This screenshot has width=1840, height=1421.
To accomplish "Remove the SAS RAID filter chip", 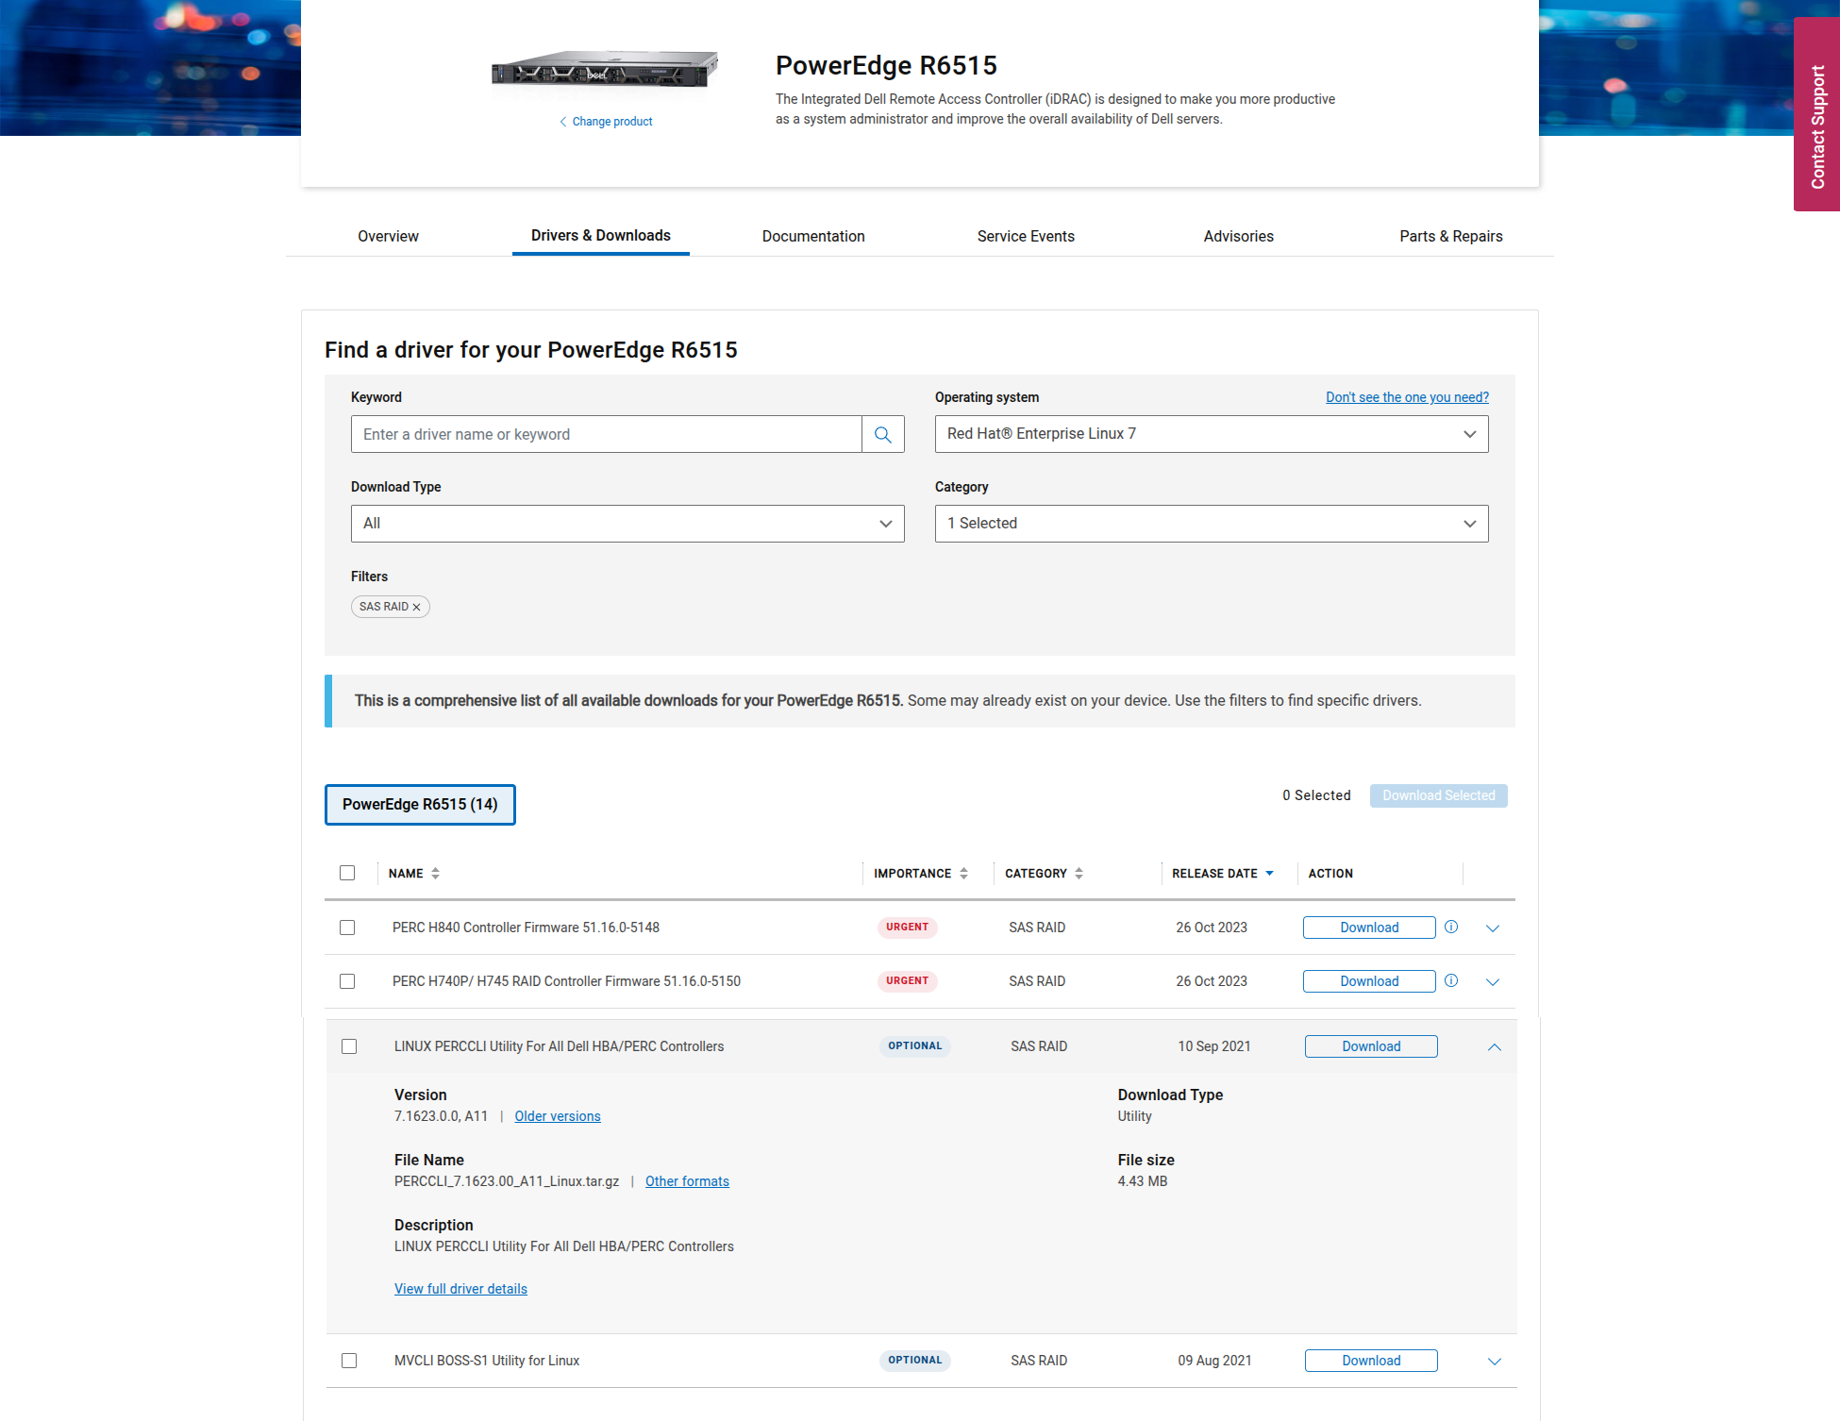I will (416, 607).
